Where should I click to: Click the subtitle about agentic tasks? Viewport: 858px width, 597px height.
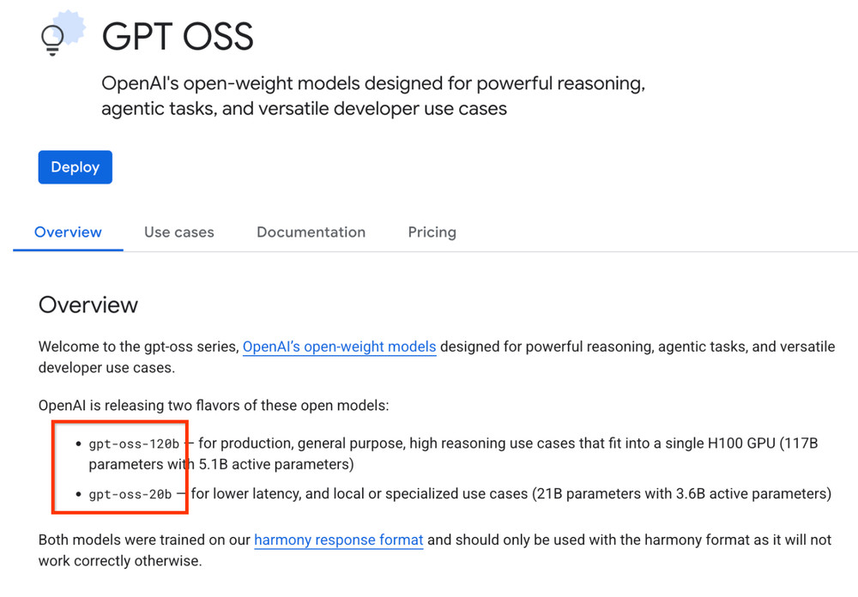pyautogui.click(x=304, y=109)
